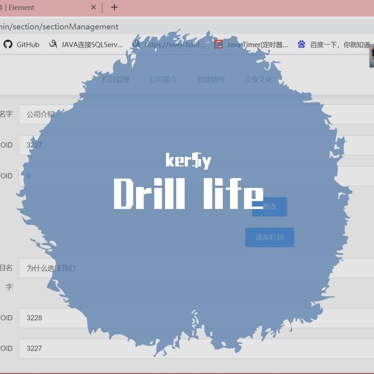Viewport: 374px width, 374px height.
Task: Click the 添加栏目 button
Action: point(270,237)
